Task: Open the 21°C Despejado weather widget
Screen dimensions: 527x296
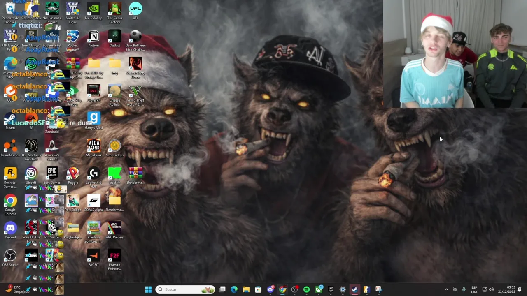Action: coord(17,289)
